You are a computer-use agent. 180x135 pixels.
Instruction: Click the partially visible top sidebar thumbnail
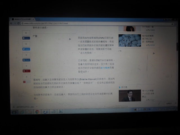130,29
